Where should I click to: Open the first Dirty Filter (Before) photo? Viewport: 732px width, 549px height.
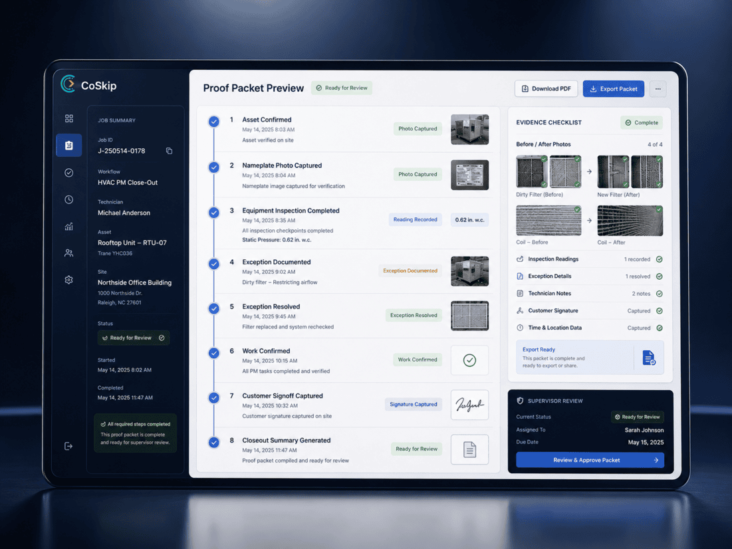[x=532, y=171]
